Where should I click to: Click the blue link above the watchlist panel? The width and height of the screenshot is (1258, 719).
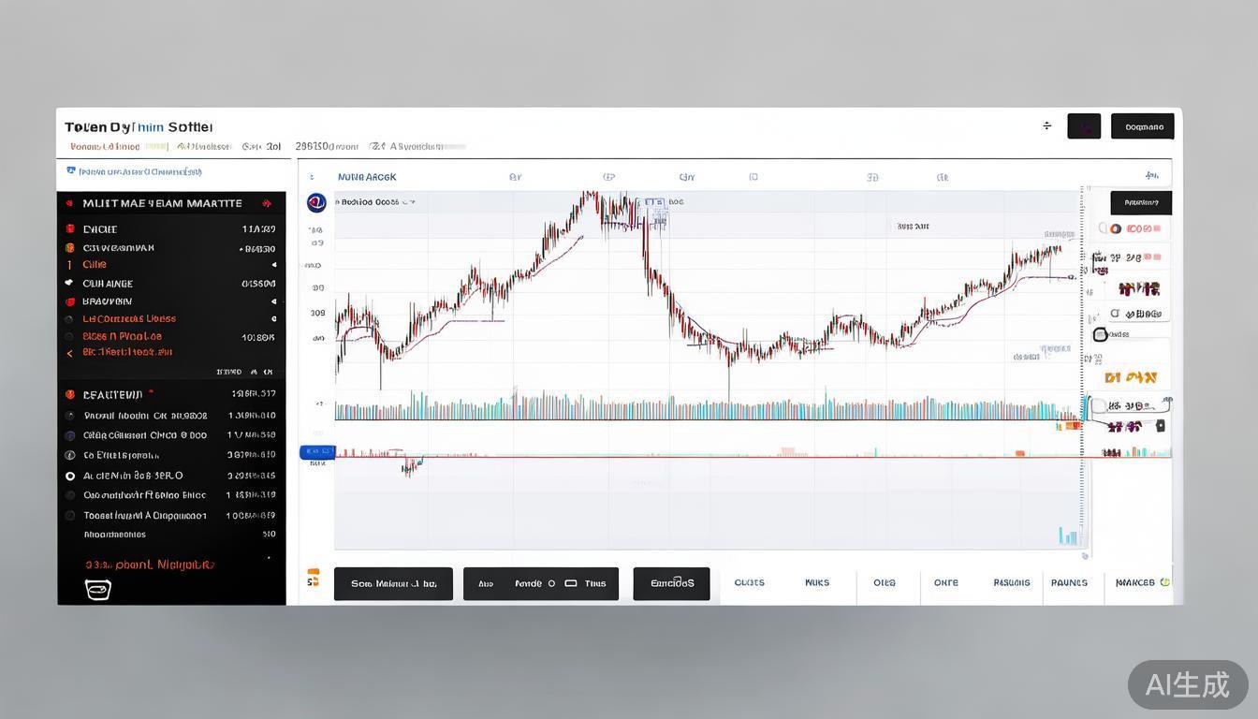[135, 172]
